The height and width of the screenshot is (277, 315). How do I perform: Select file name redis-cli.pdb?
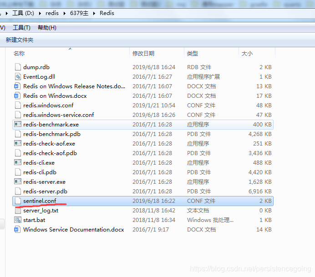40,172
